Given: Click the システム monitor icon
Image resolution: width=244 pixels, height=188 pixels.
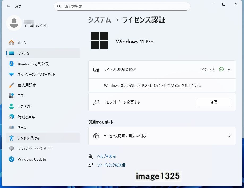Looking at the screenshot, I should 11,53.
